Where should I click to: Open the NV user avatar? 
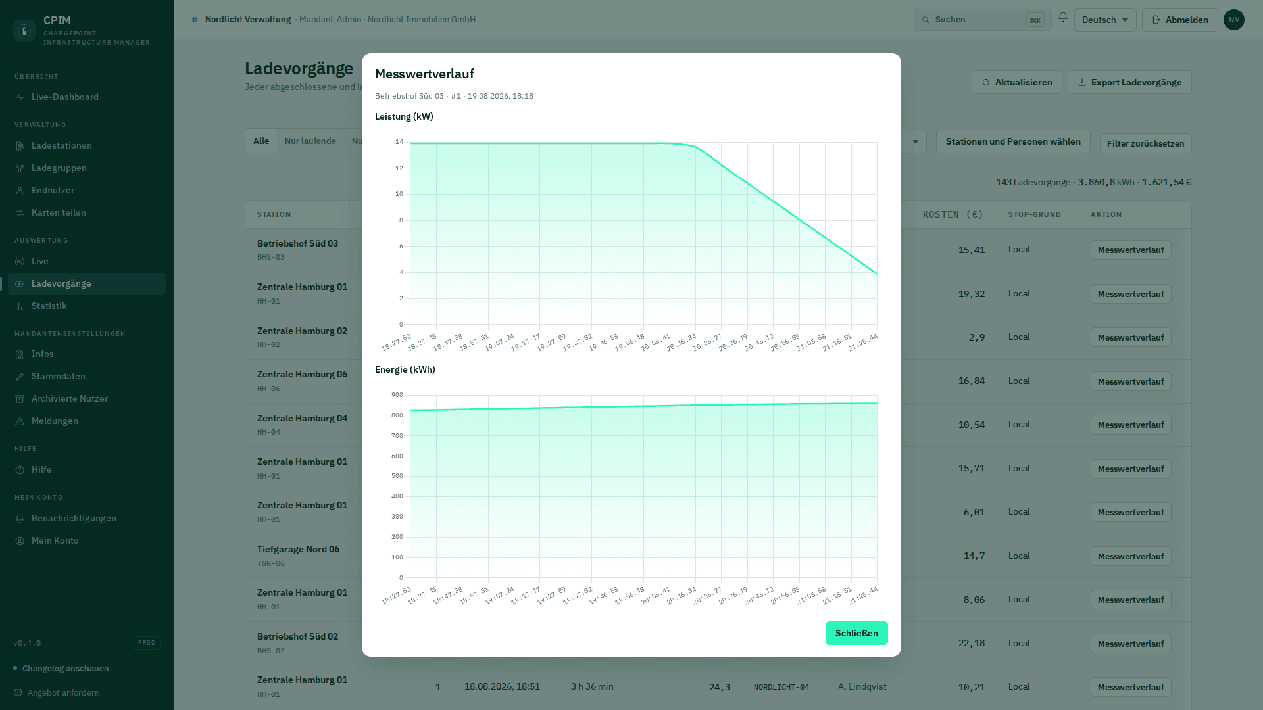click(x=1234, y=20)
